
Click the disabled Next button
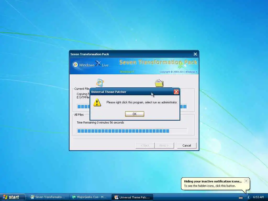(x=164, y=146)
